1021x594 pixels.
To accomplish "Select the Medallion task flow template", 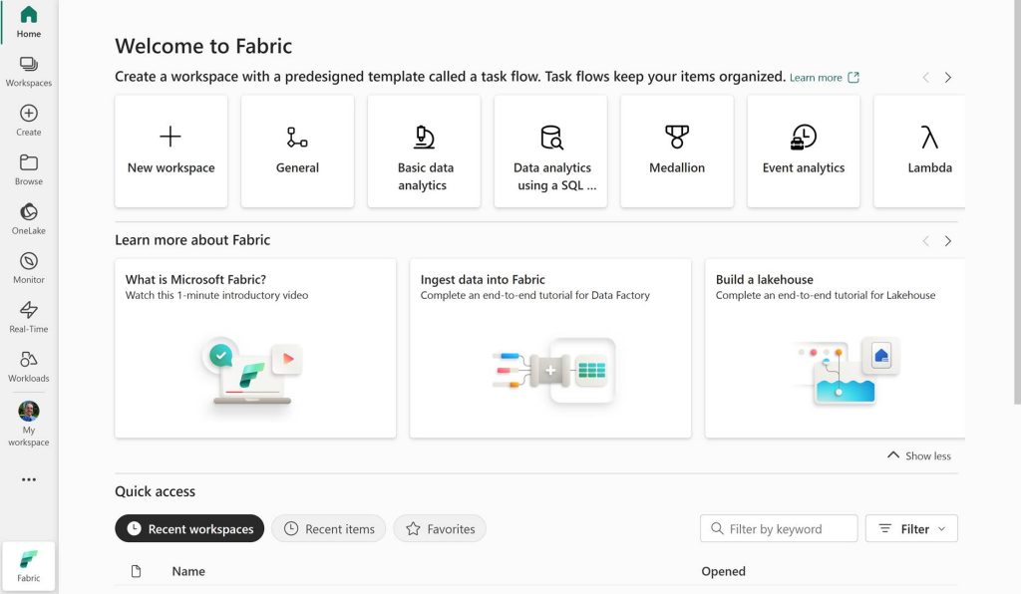I will tap(677, 151).
